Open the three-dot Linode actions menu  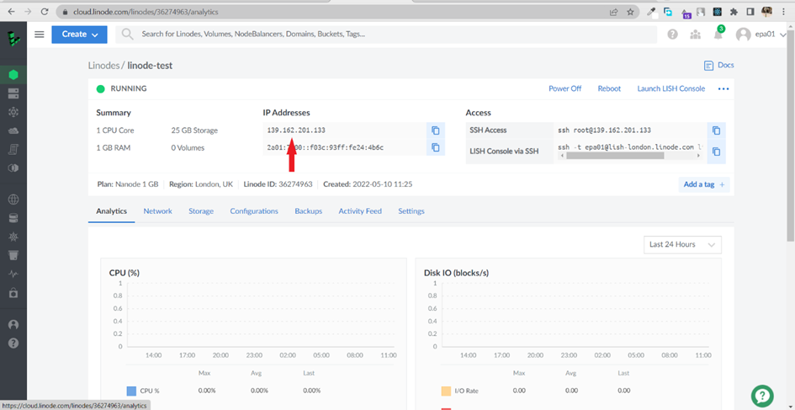click(x=723, y=88)
